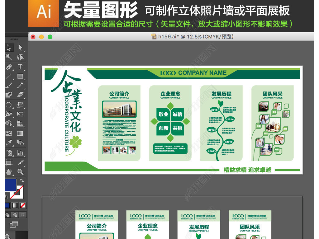Image resolution: width=319 pixels, height=239 pixels.
Task: Select the Eyedropper tool
Action: click(x=9, y=143)
